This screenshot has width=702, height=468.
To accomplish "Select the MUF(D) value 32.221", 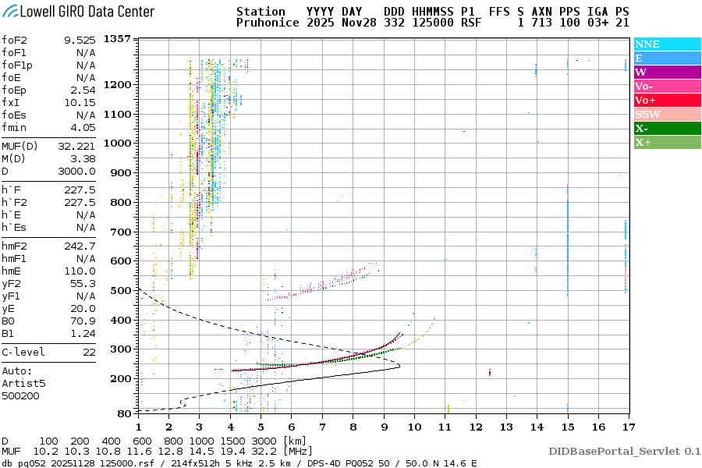I will [x=76, y=146].
